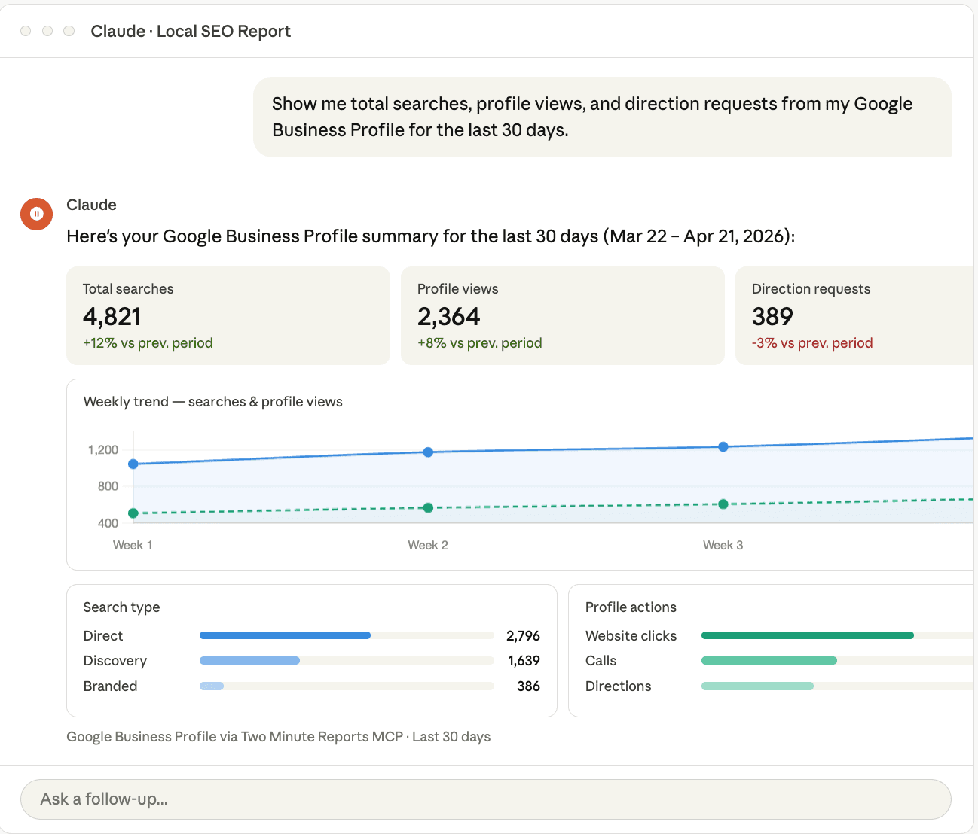This screenshot has width=978, height=834.
Task: Click the 1,200 y-axis label
Action: click(x=103, y=450)
